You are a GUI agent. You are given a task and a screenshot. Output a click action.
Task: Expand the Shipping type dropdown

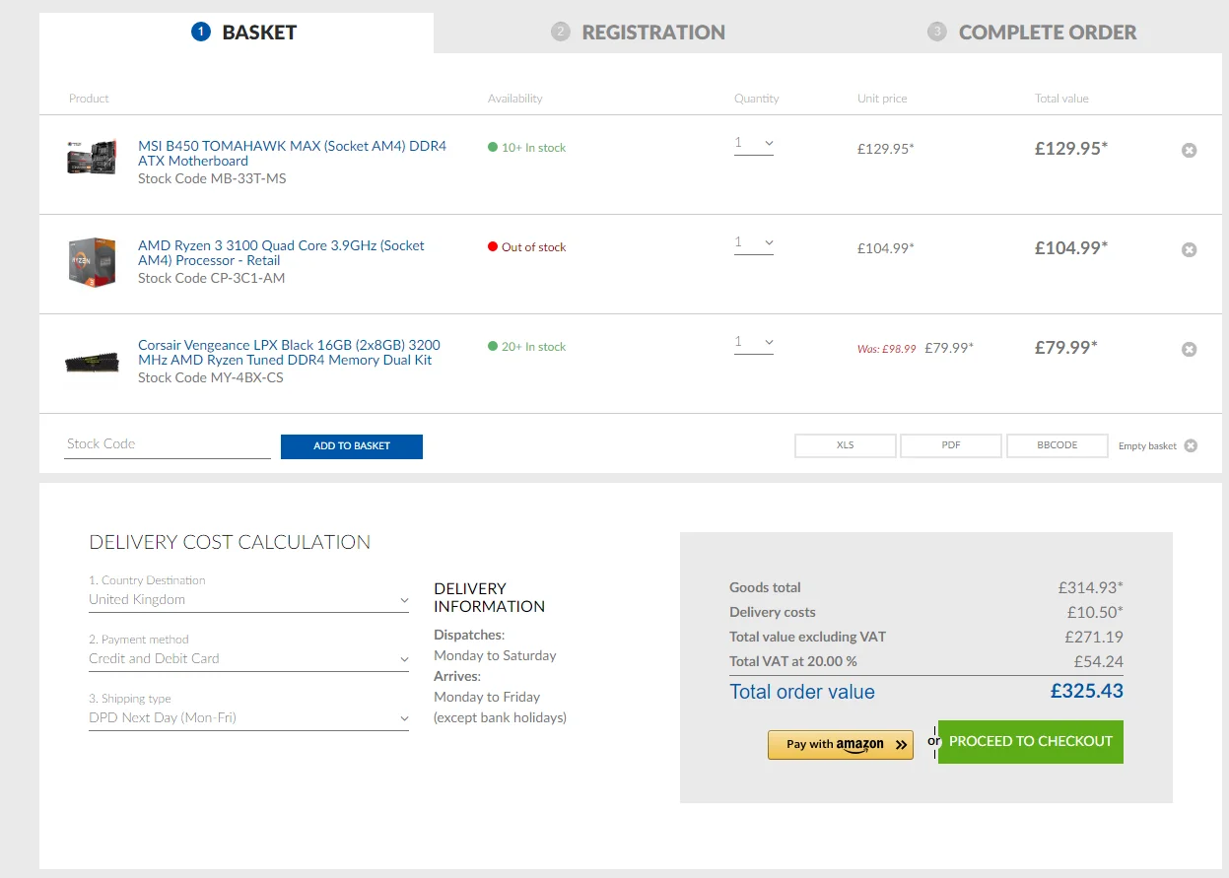tap(248, 718)
